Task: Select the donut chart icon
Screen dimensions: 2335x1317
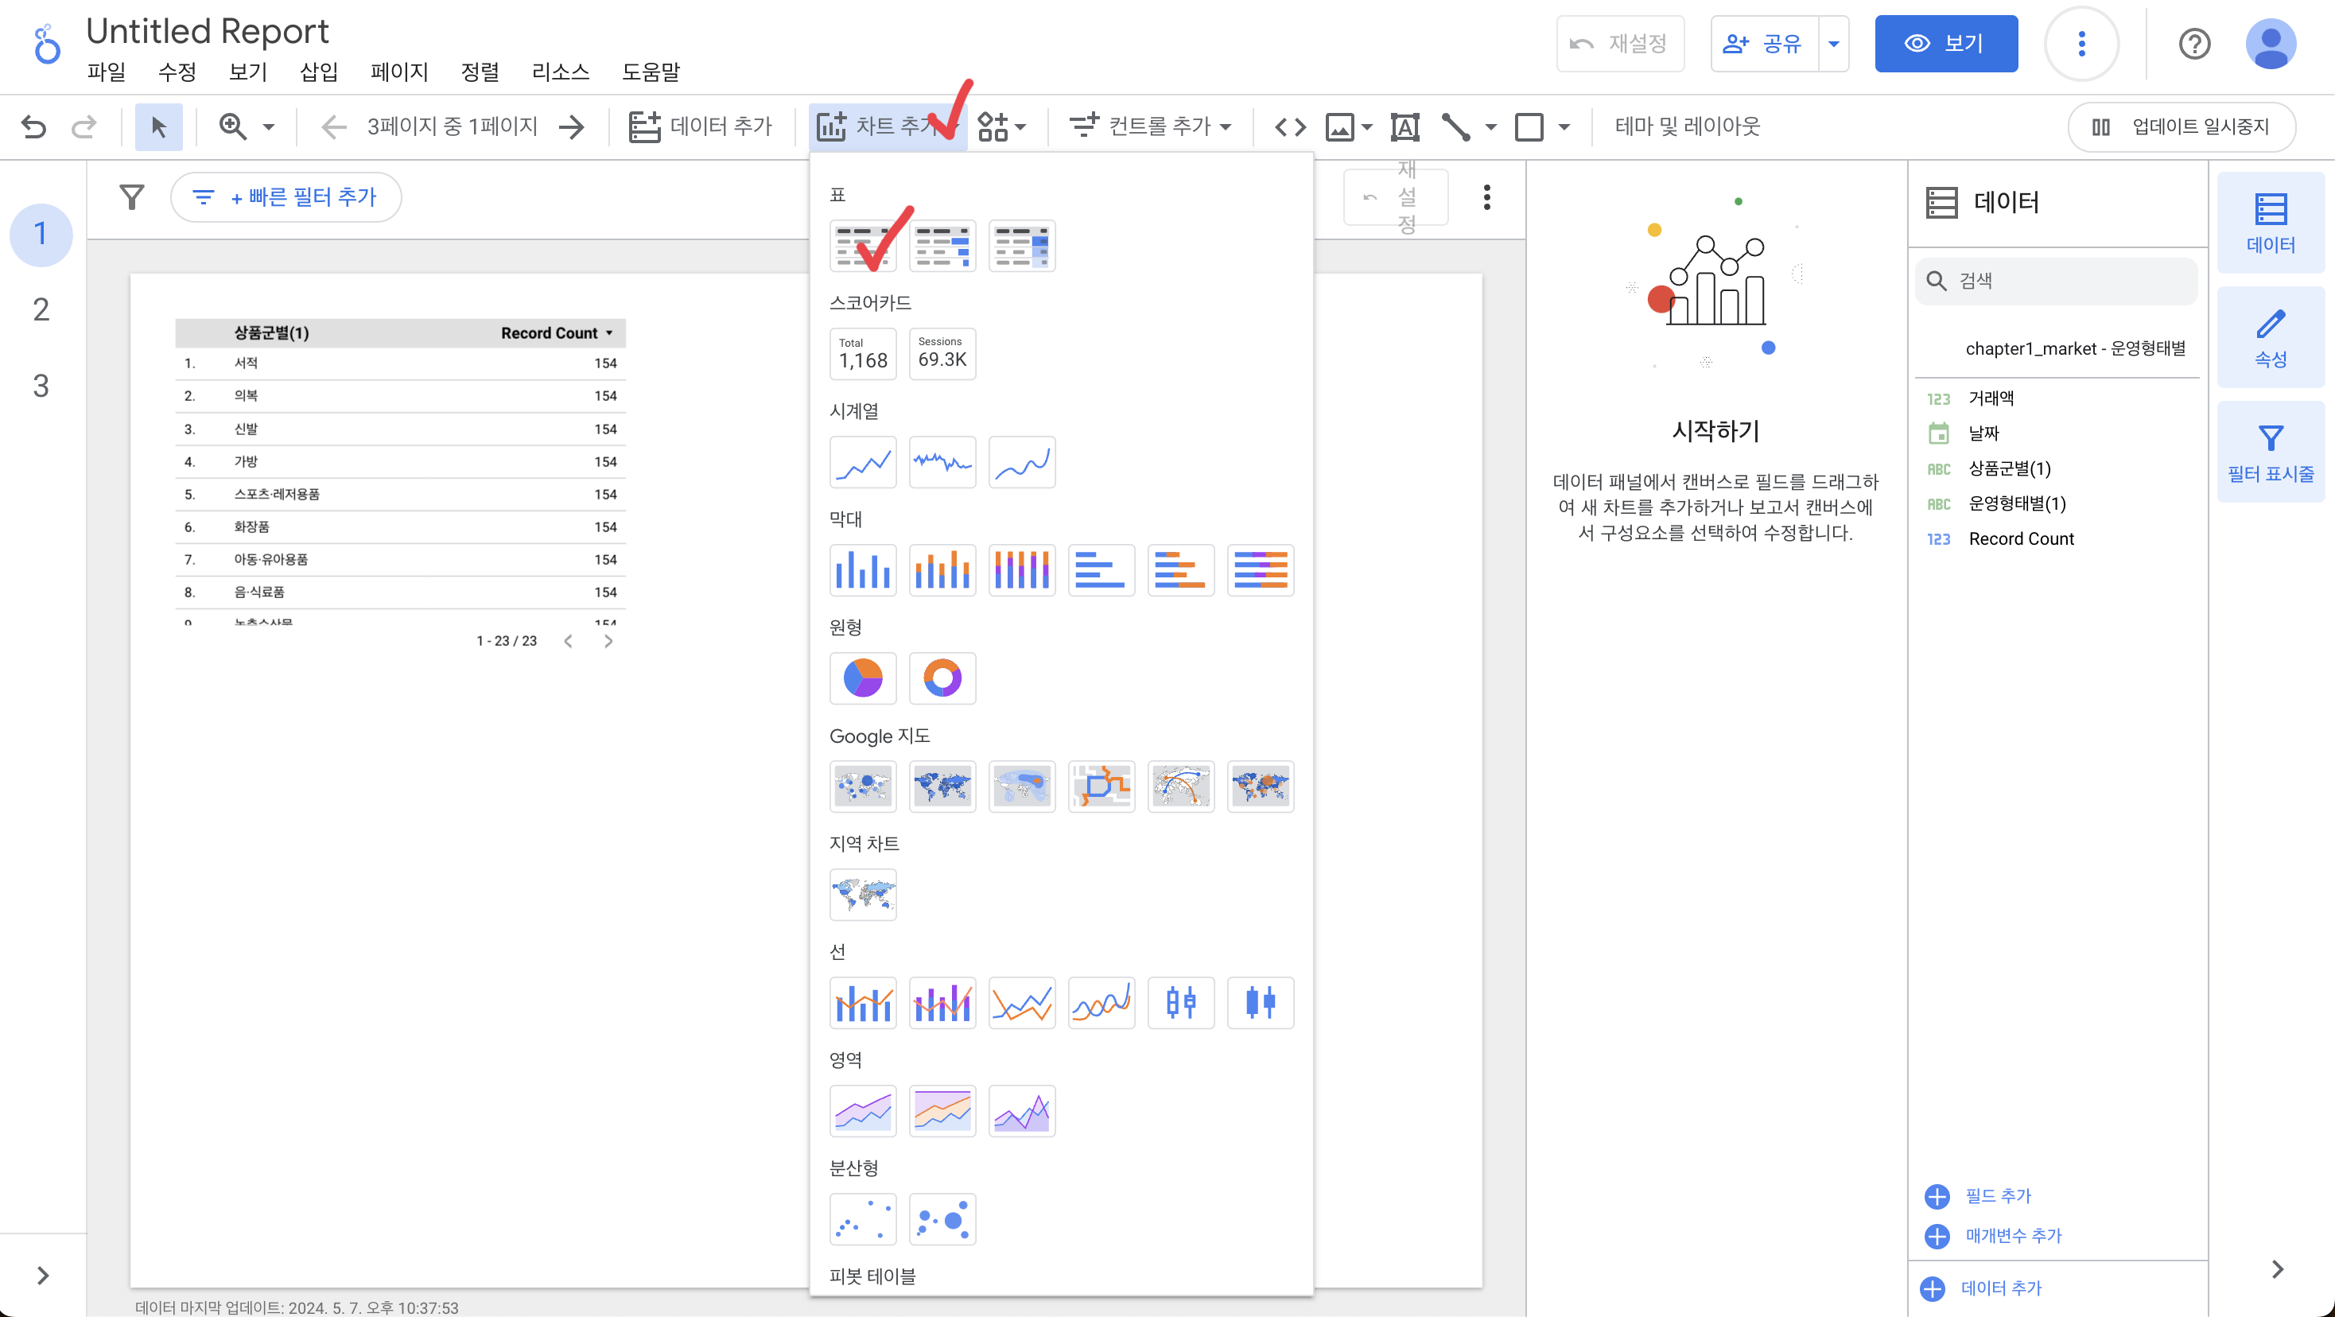Action: coord(942,678)
